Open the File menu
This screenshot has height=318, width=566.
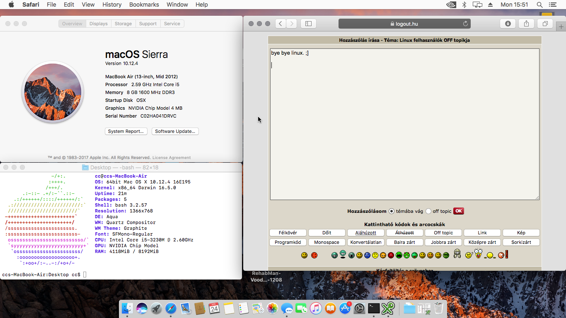pos(51,5)
